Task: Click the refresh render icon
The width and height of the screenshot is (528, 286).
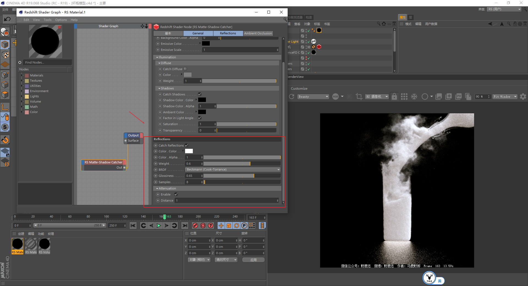Action: [x=292, y=97]
